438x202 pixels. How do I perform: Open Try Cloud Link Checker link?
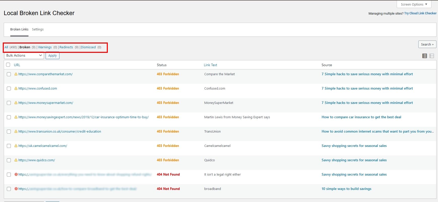420,13
